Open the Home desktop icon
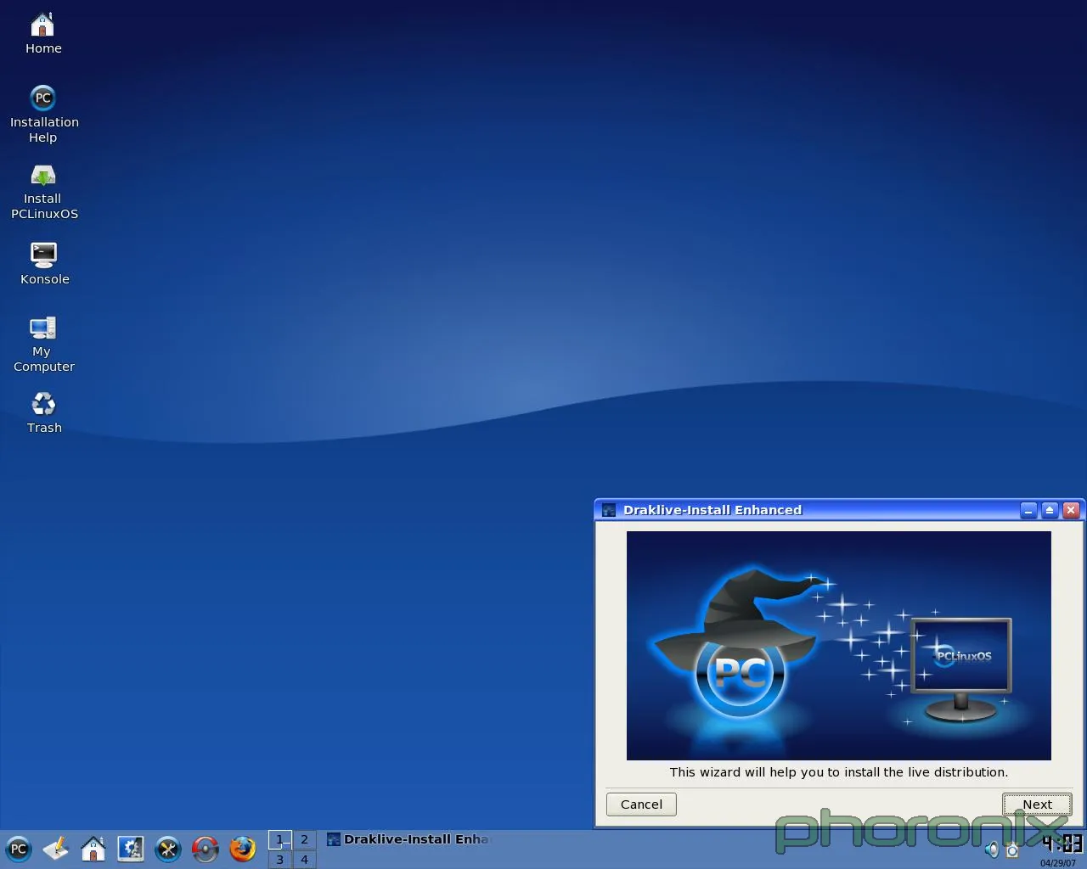The image size is (1087, 869). tap(42, 34)
